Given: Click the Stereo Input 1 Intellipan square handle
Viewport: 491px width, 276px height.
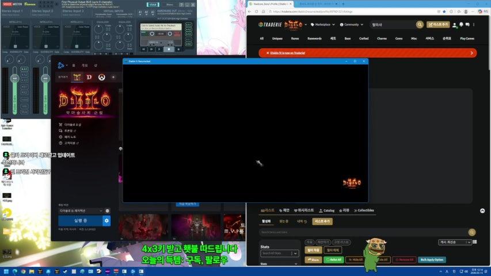Looking at the screenshot, I should [x=16, y=47].
